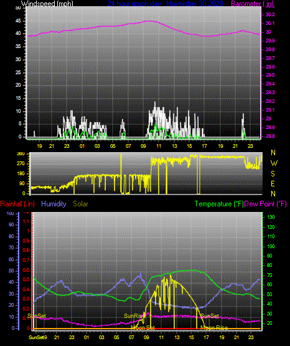Click '100' on the Humidity axis

click(10, 214)
